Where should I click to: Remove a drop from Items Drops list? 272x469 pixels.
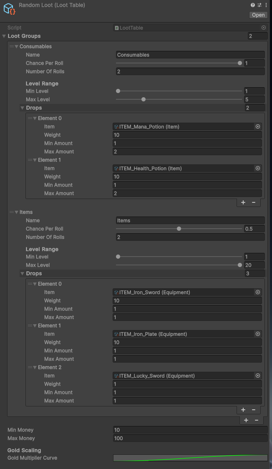tap(254, 410)
